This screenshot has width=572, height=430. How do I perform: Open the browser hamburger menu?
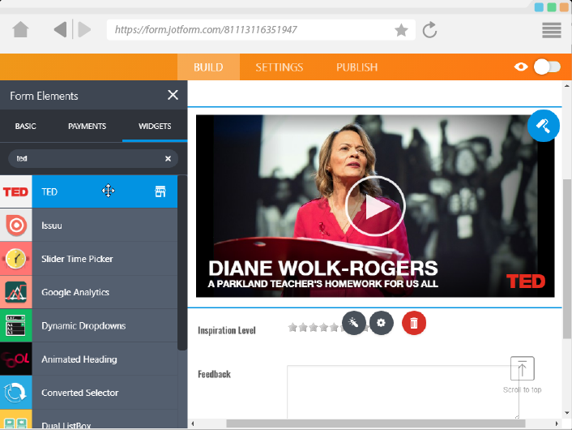[552, 30]
